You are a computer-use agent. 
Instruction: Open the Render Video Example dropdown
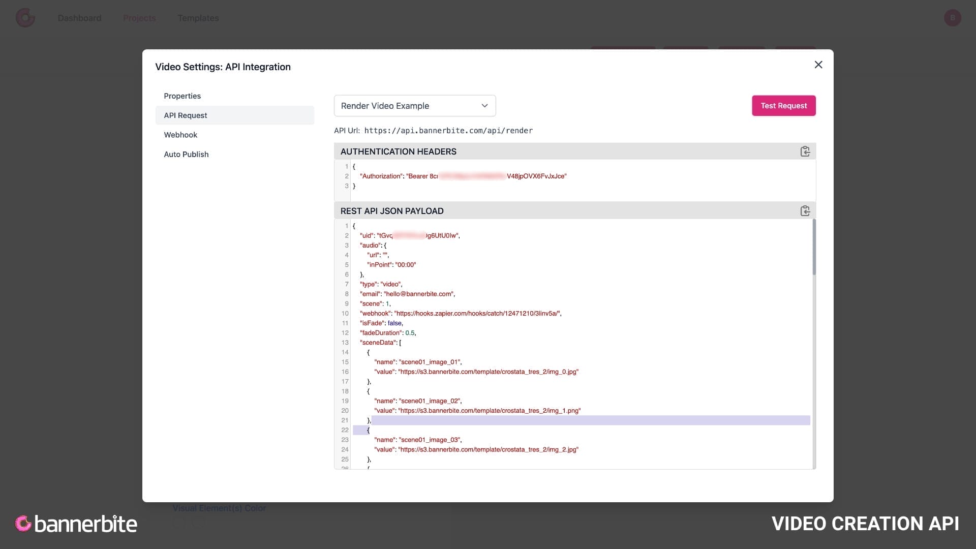click(x=414, y=106)
